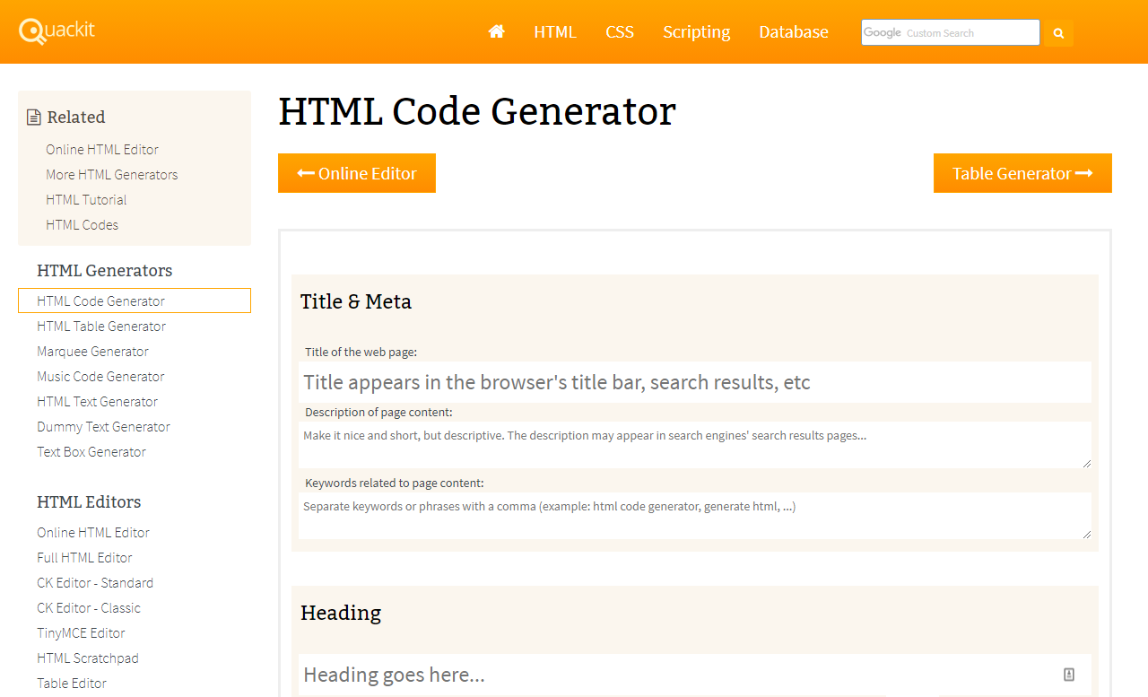Open the Database menu
The height and width of the screenshot is (697, 1148).
click(794, 31)
